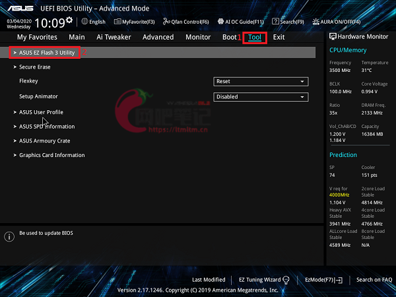
Task: Open the Exit tab
Action: click(x=279, y=37)
